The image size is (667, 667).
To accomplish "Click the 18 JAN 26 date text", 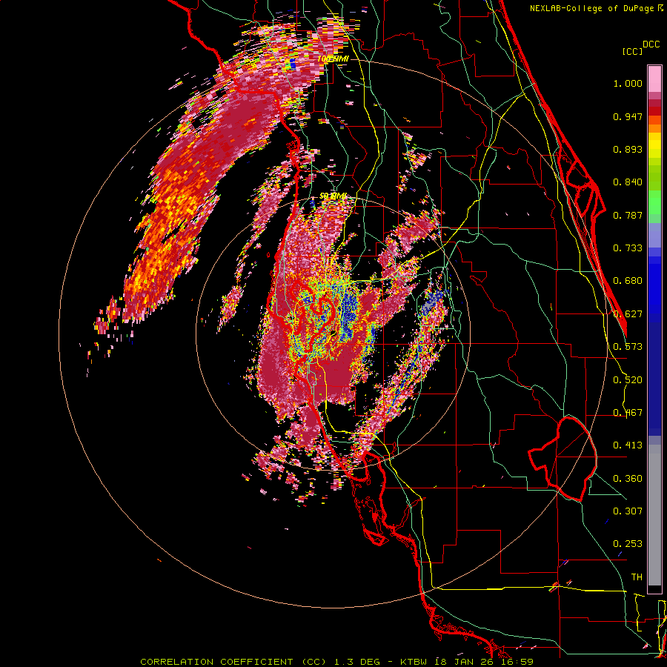I will (x=464, y=662).
